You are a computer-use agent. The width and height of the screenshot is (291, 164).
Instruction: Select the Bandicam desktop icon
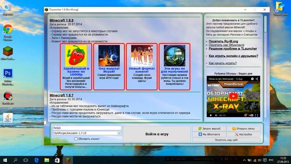coord(8,98)
